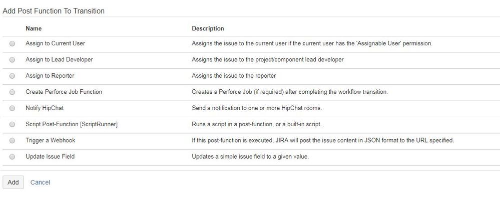This screenshot has height=198, width=500.
Task: Select the Assign to Current User radio button
Action: point(12,44)
